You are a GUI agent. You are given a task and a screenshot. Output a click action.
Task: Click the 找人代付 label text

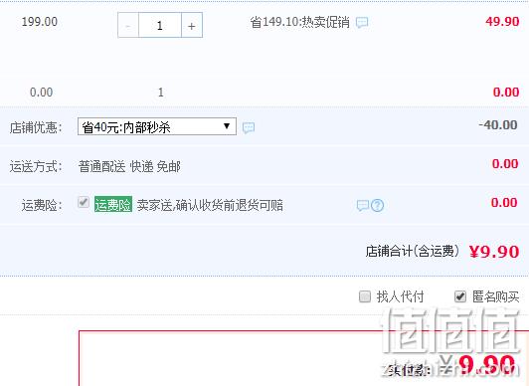(x=400, y=296)
